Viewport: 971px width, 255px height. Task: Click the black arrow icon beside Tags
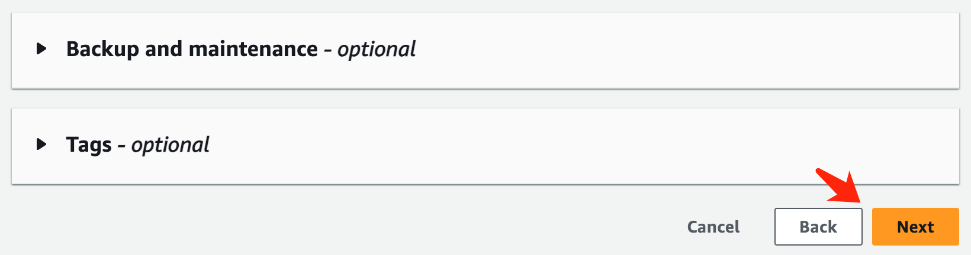[x=41, y=144]
